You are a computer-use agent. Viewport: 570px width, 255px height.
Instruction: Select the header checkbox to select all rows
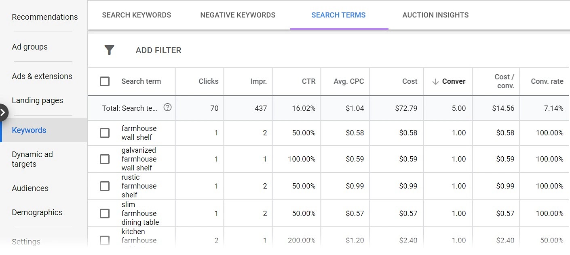(x=105, y=81)
